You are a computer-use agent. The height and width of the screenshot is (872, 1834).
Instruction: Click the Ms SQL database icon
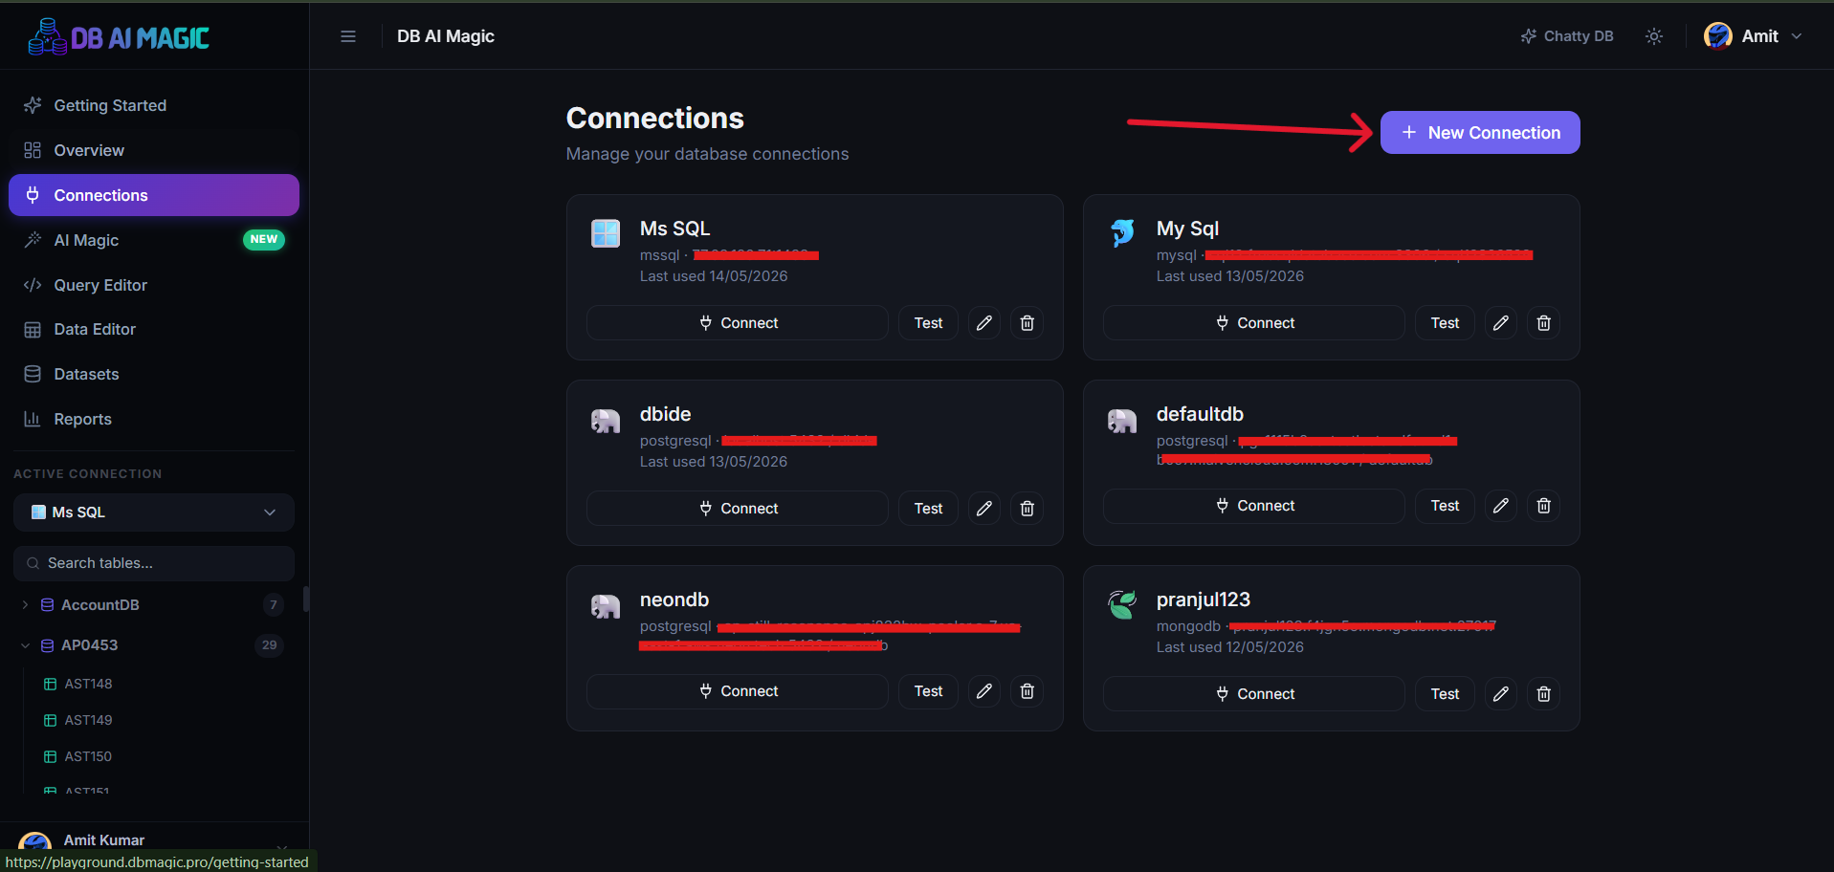[x=606, y=233]
